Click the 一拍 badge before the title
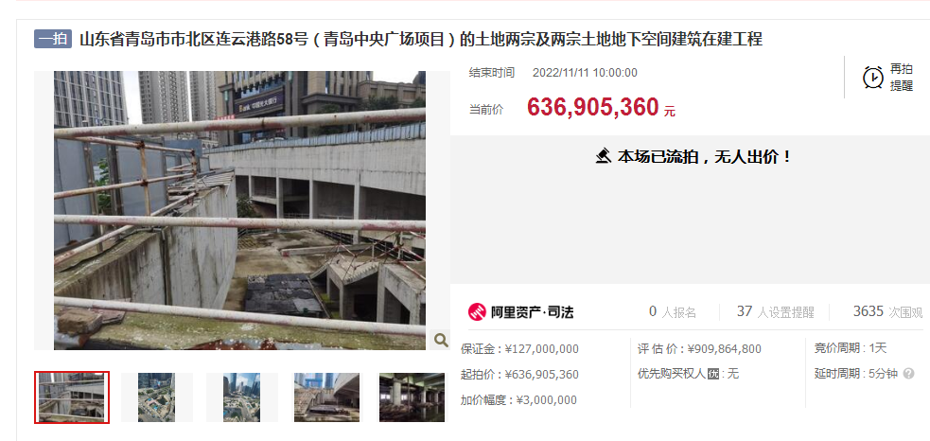This screenshot has width=930, height=441. tap(53, 39)
